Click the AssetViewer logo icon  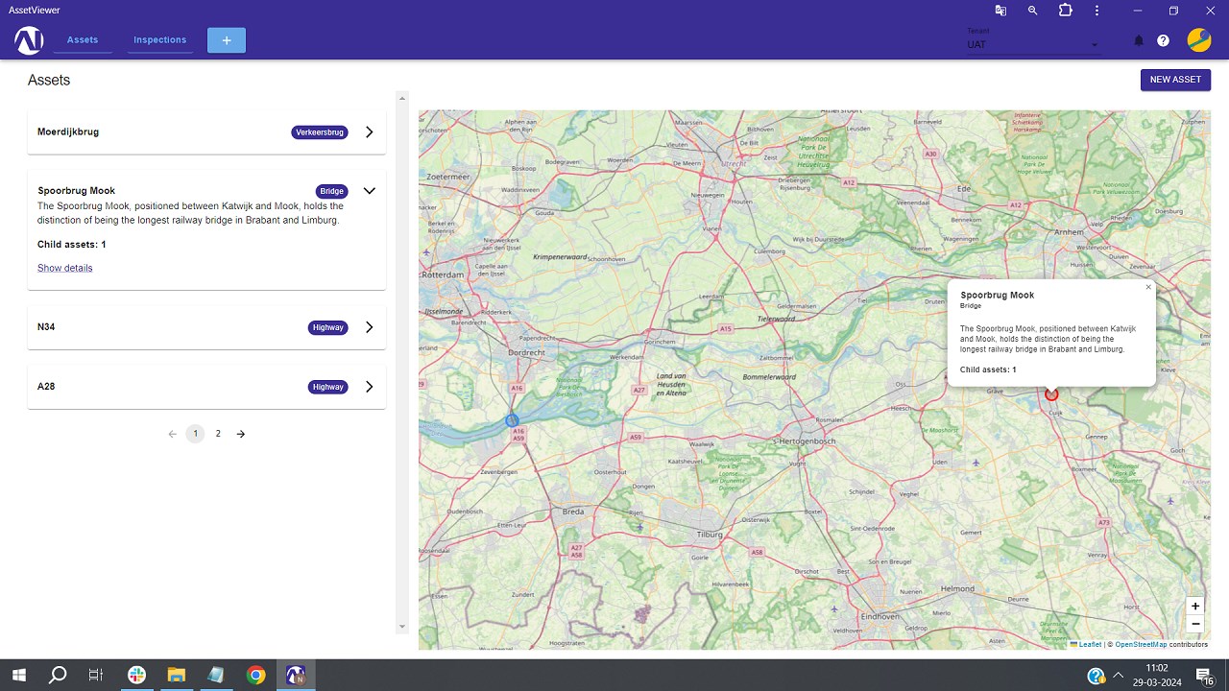tap(29, 40)
